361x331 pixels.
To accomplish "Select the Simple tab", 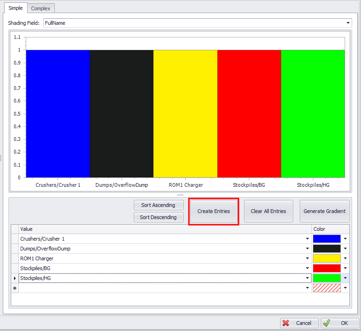I will point(15,8).
